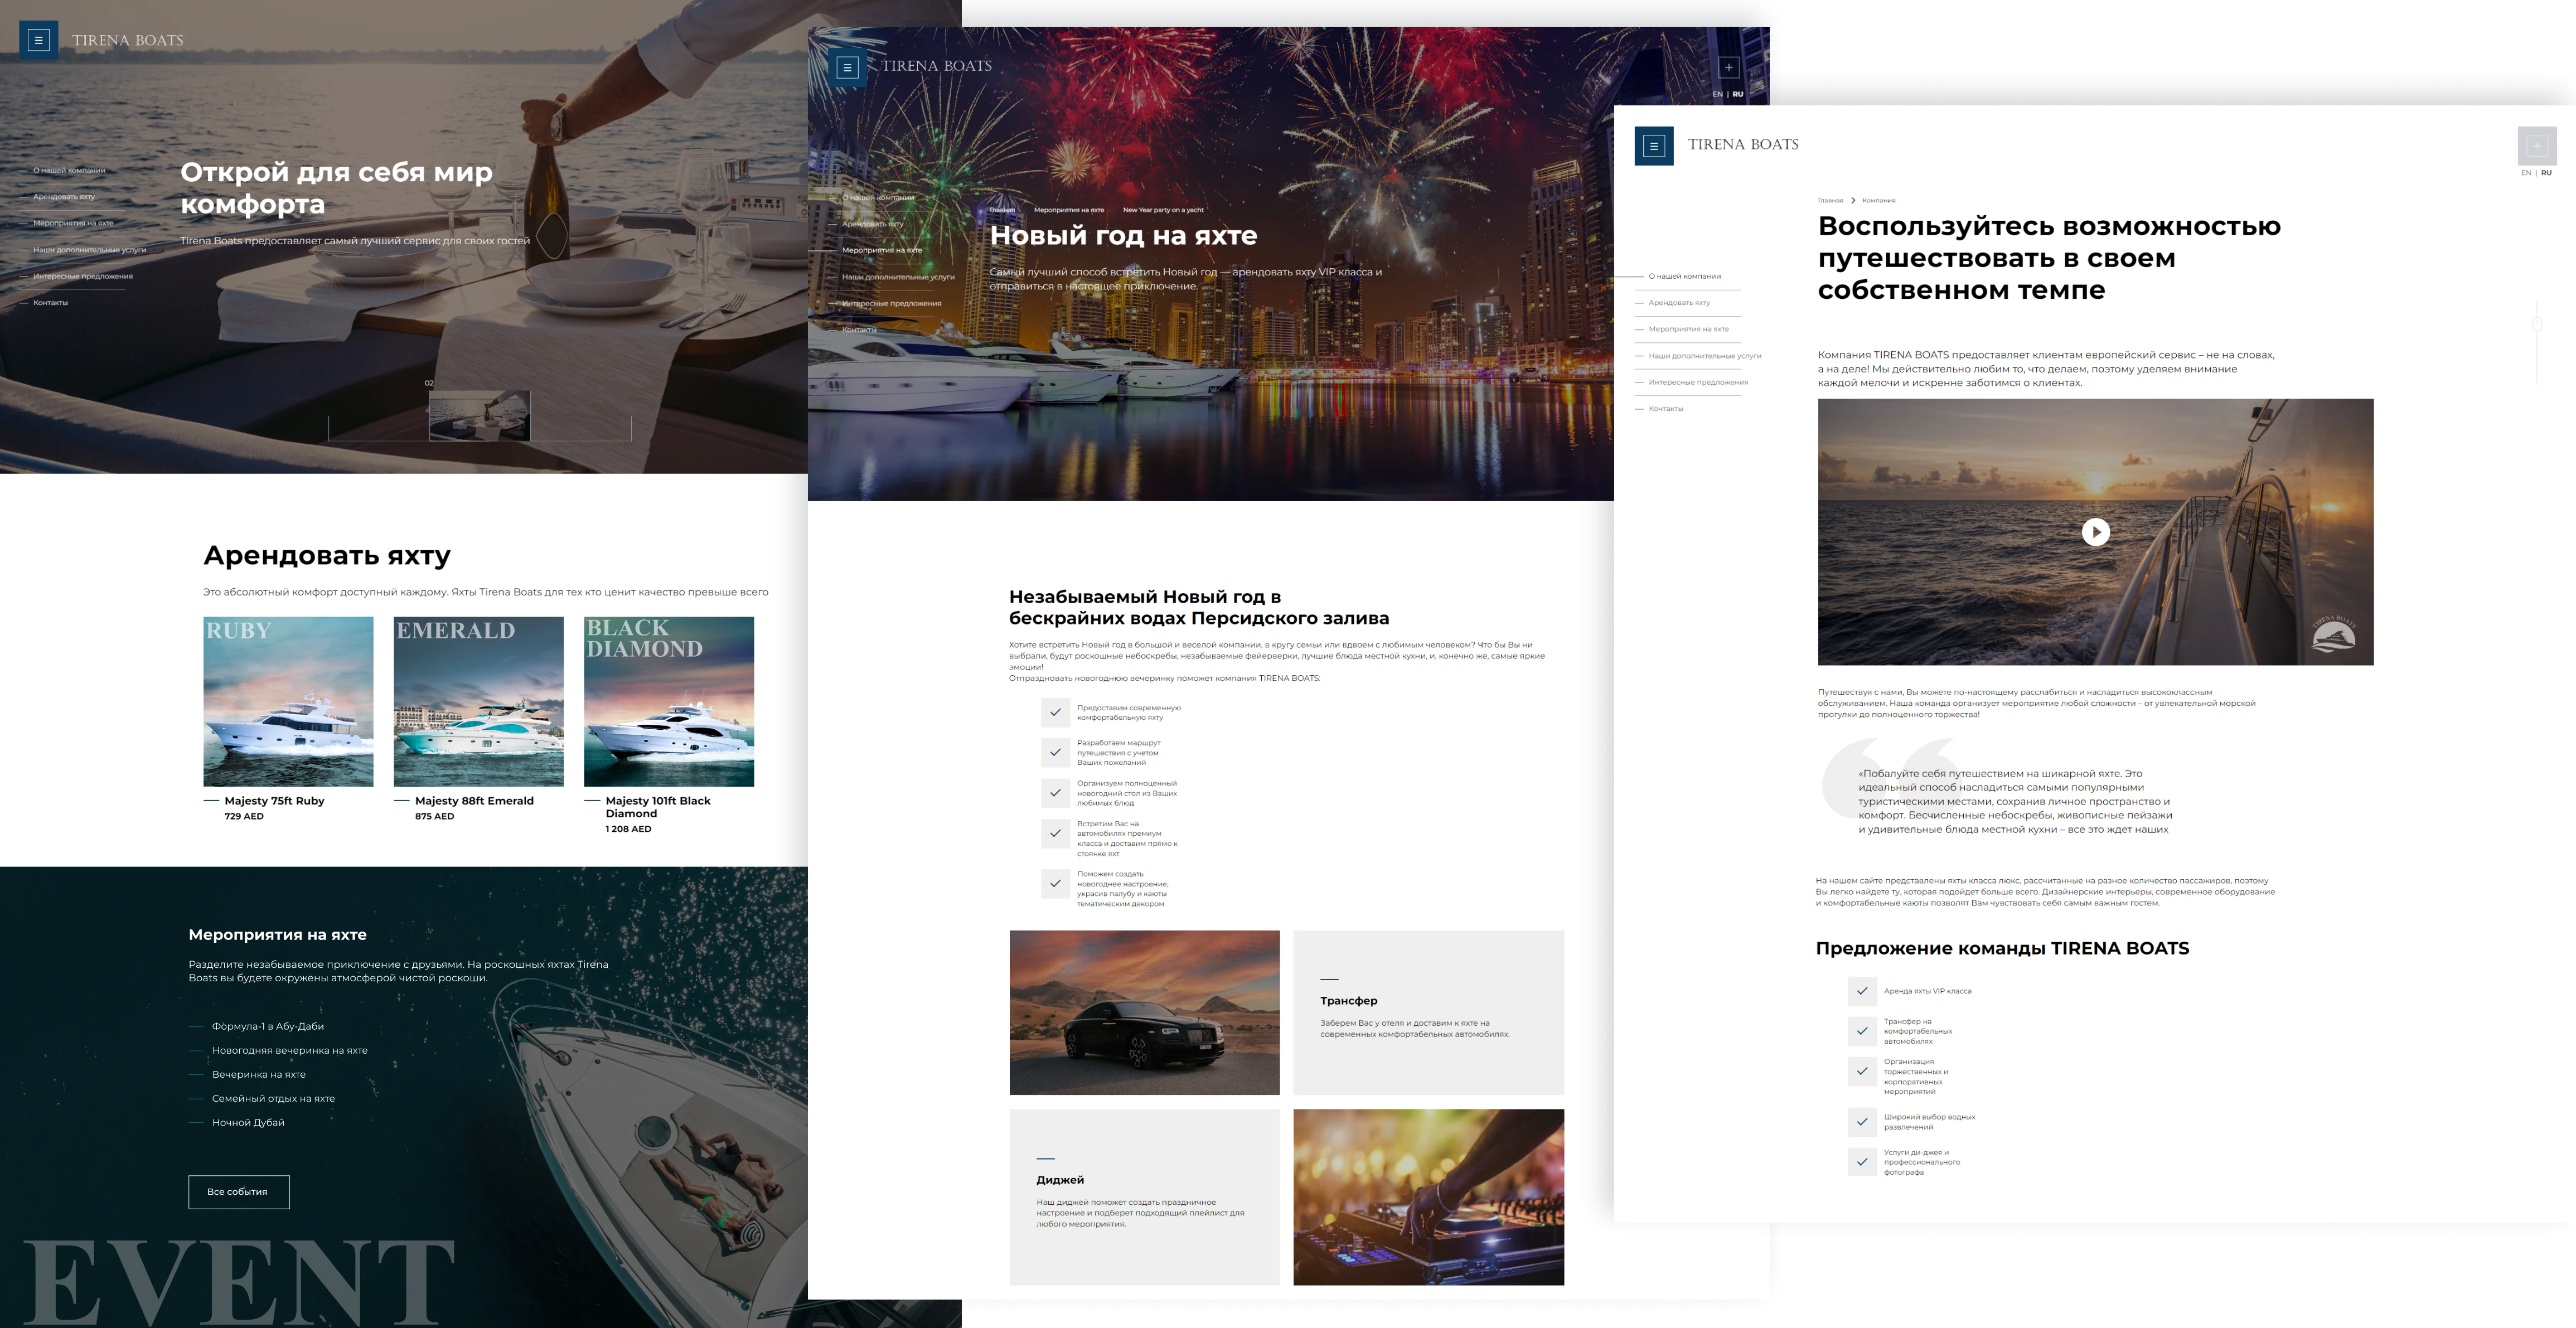
Task: Open the hamburger menu on the company page
Action: [1654, 146]
